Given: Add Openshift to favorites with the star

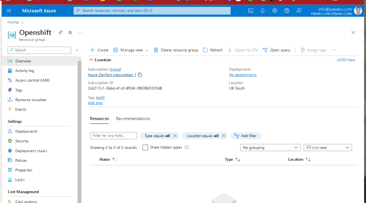Looking at the screenshot, I should [70, 33].
